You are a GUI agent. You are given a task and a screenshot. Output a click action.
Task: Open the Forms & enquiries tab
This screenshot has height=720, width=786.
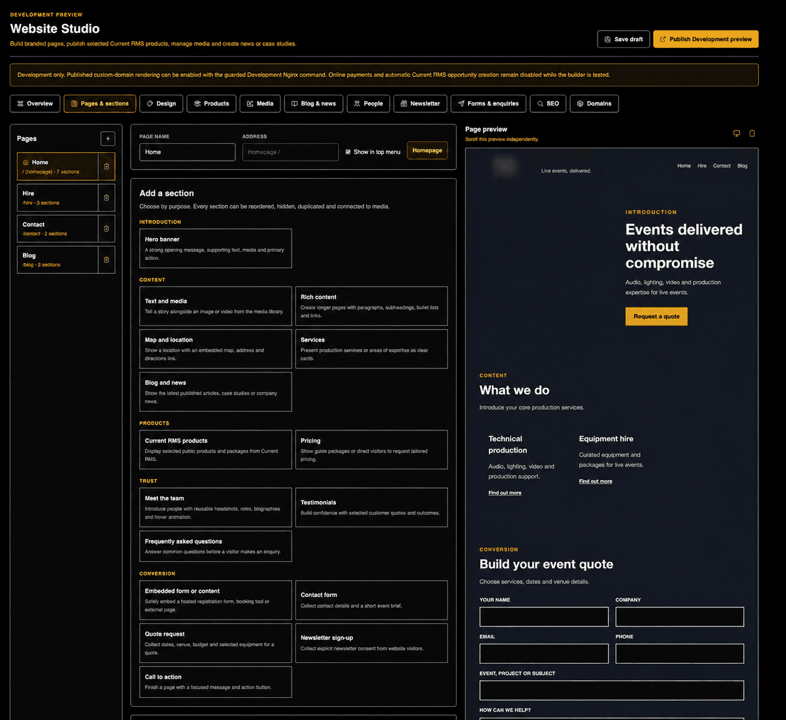[488, 104]
